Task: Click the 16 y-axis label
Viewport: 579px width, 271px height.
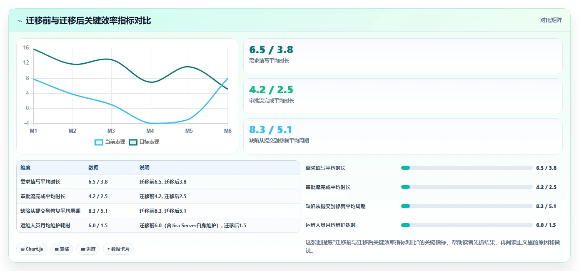Action: tap(26, 48)
